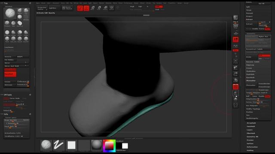Open the Material menu

point(108,3)
